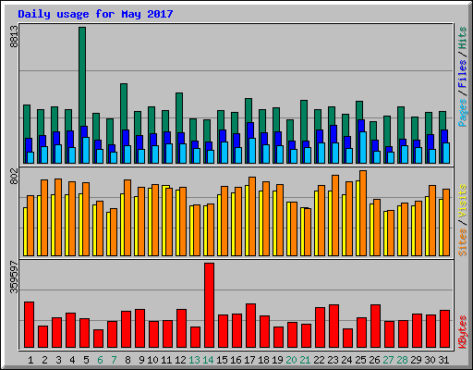
Task: Click the green weekend day 20 label
Action: coord(291,360)
